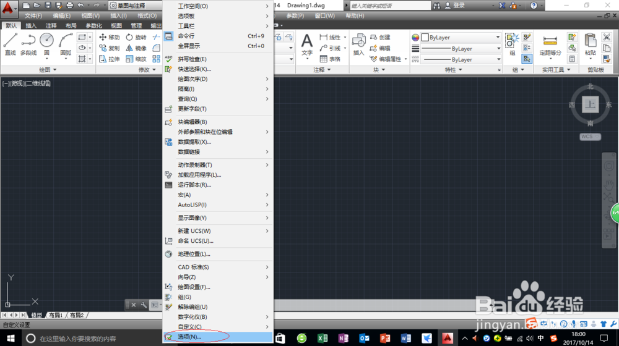Click the Scale (缩放) tool

[x=136, y=59]
